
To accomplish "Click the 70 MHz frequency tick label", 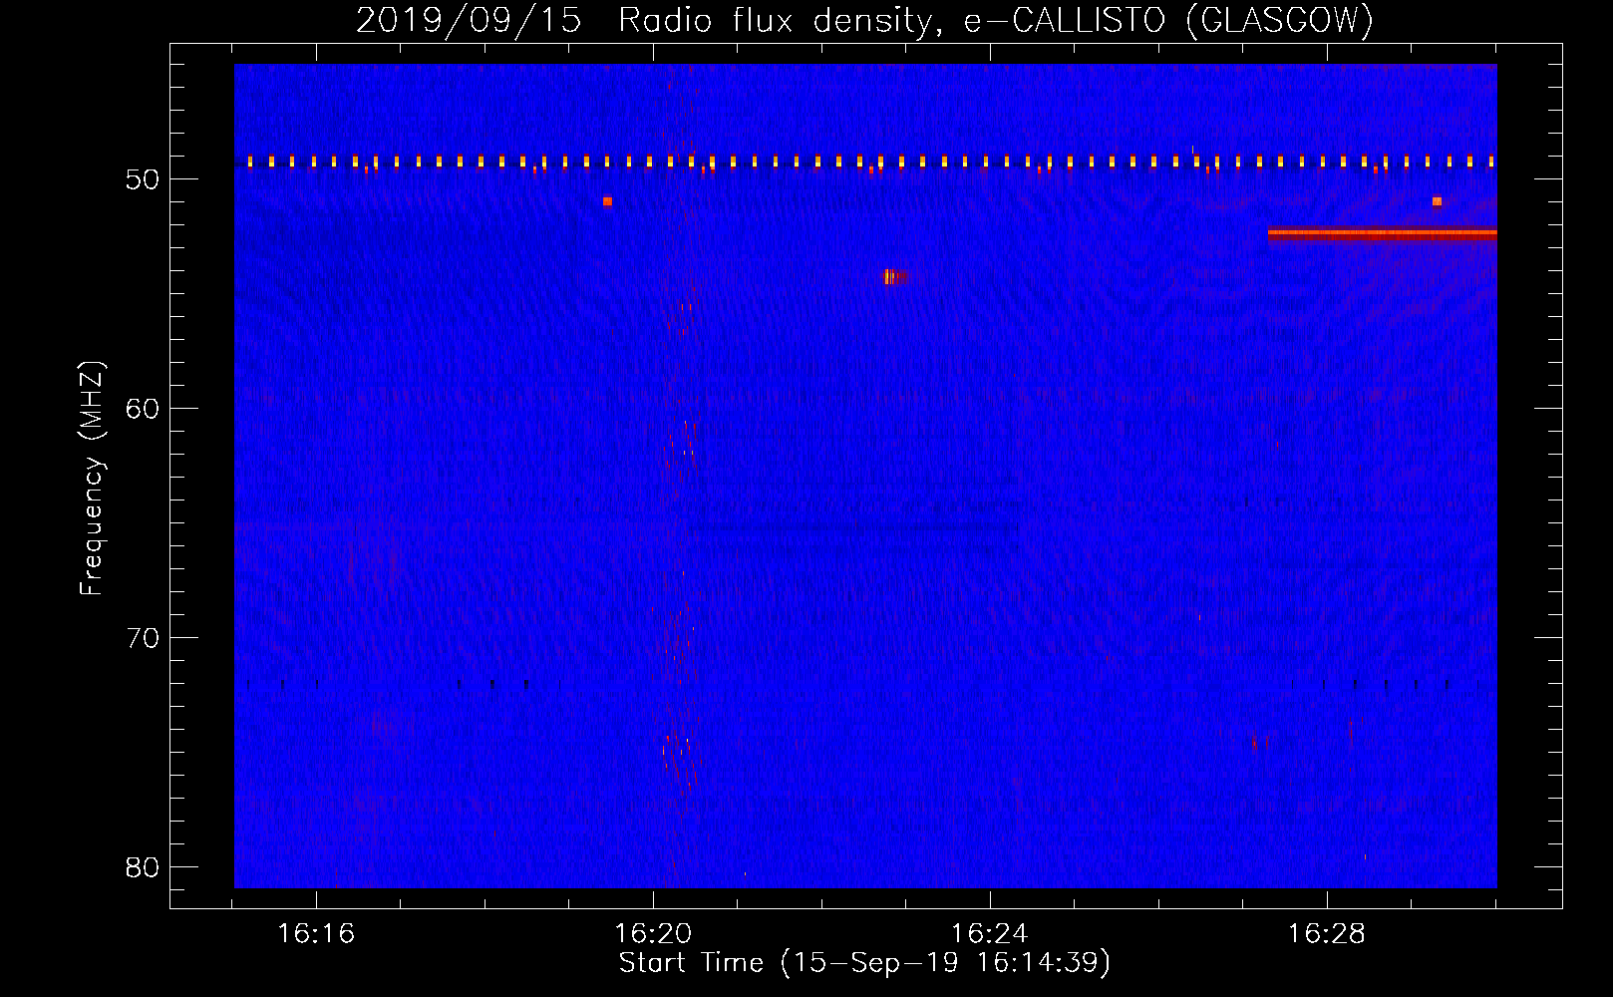I will pyautogui.click(x=143, y=638).
